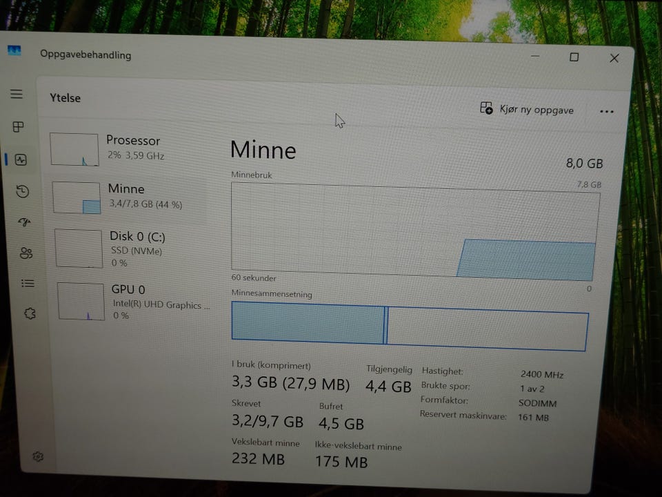Click the 7,8 GB graph maximum label
The height and width of the screenshot is (497, 662).
click(589, 185)
